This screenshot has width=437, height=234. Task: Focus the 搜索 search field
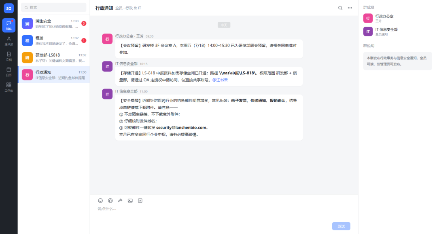point(54,8)
